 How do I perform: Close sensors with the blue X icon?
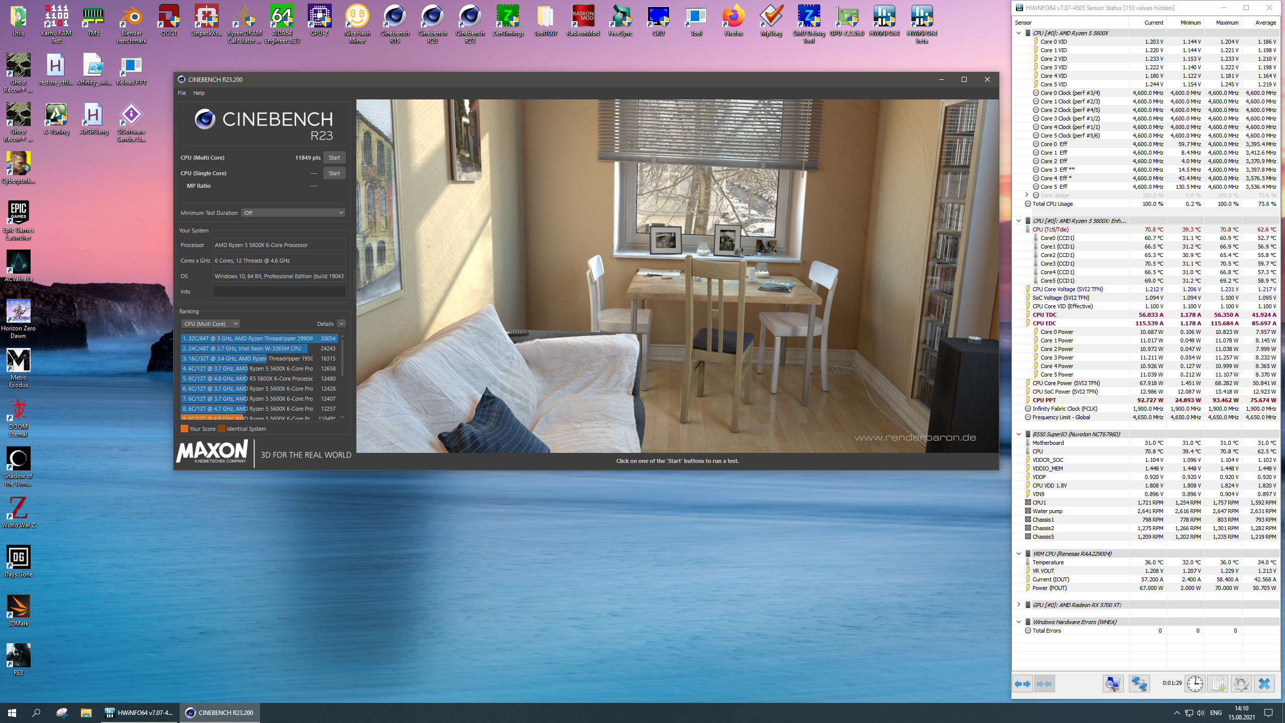tap(1264, 683)
